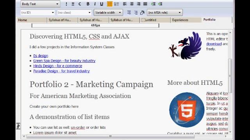Toggle underline formatting
Screen dimensions: 250x140
(102, 4)
